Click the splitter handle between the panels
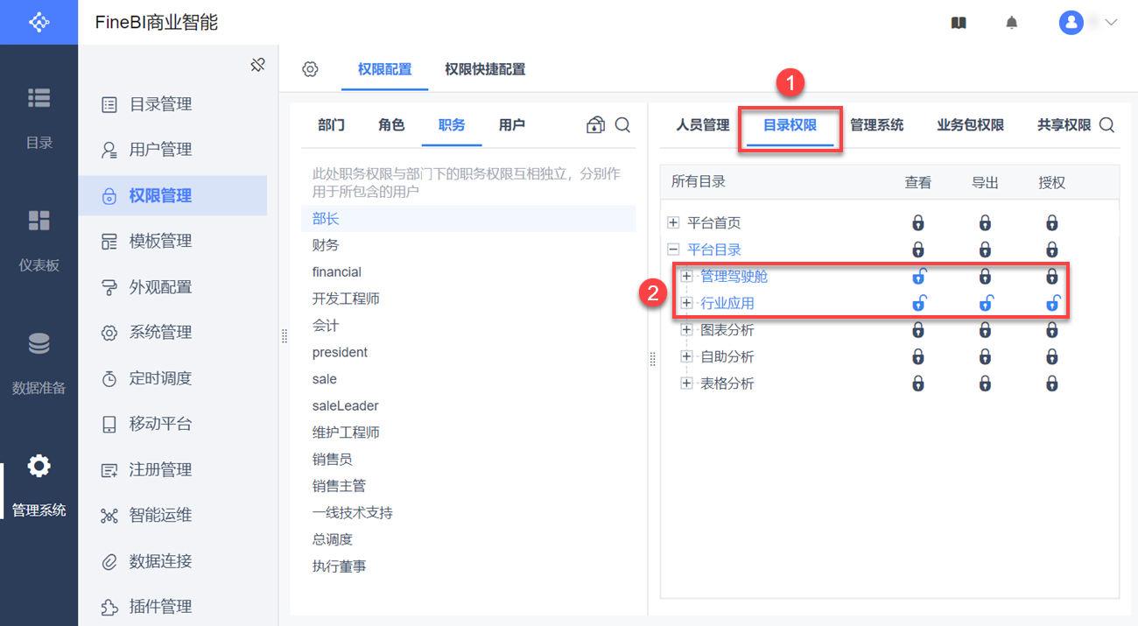Viewport: 1138px width, 626px height. [652, 359]
